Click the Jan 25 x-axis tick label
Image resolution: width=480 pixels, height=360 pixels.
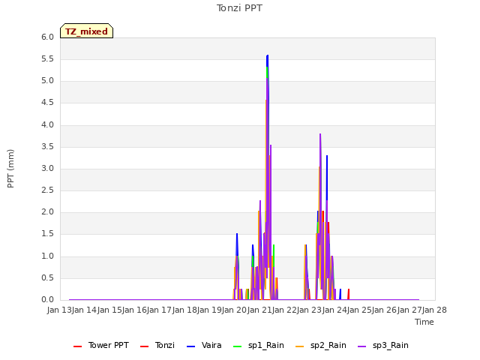tap(360, 310)
